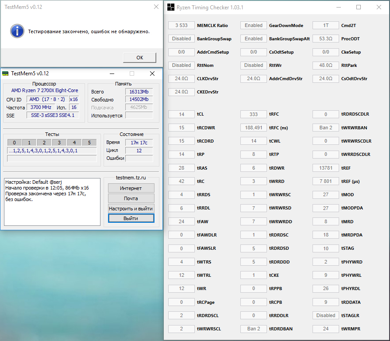390x341 pixels.
Task: Click the tRDWR value 6
Action: click(254, 168)
